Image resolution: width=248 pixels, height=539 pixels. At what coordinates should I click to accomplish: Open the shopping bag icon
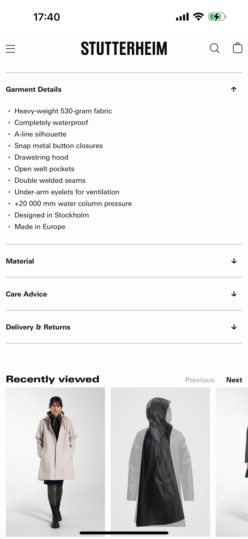[237, 48]
